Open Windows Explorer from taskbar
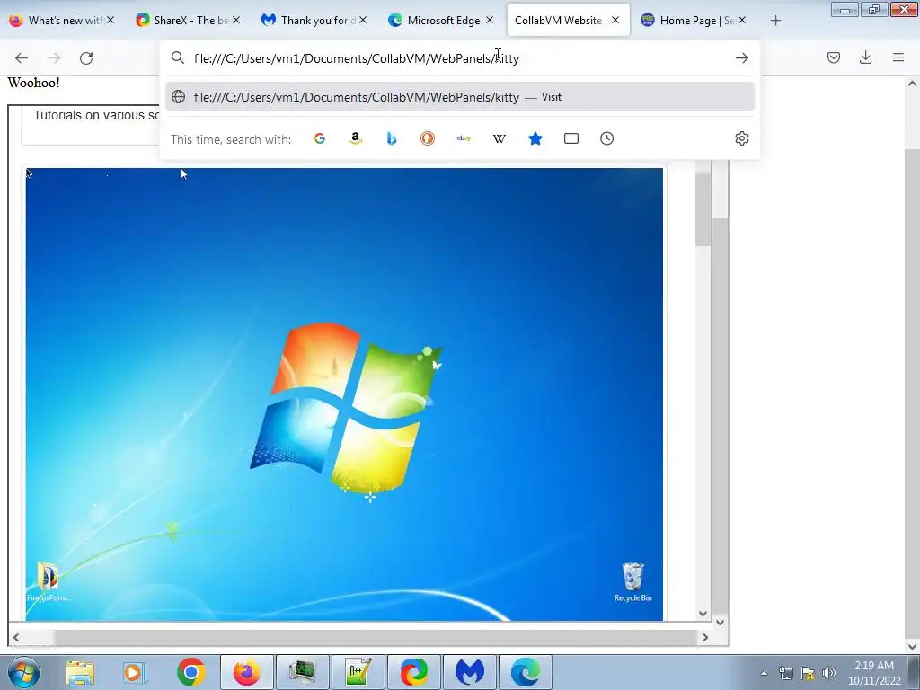 [x=80, y=672]
